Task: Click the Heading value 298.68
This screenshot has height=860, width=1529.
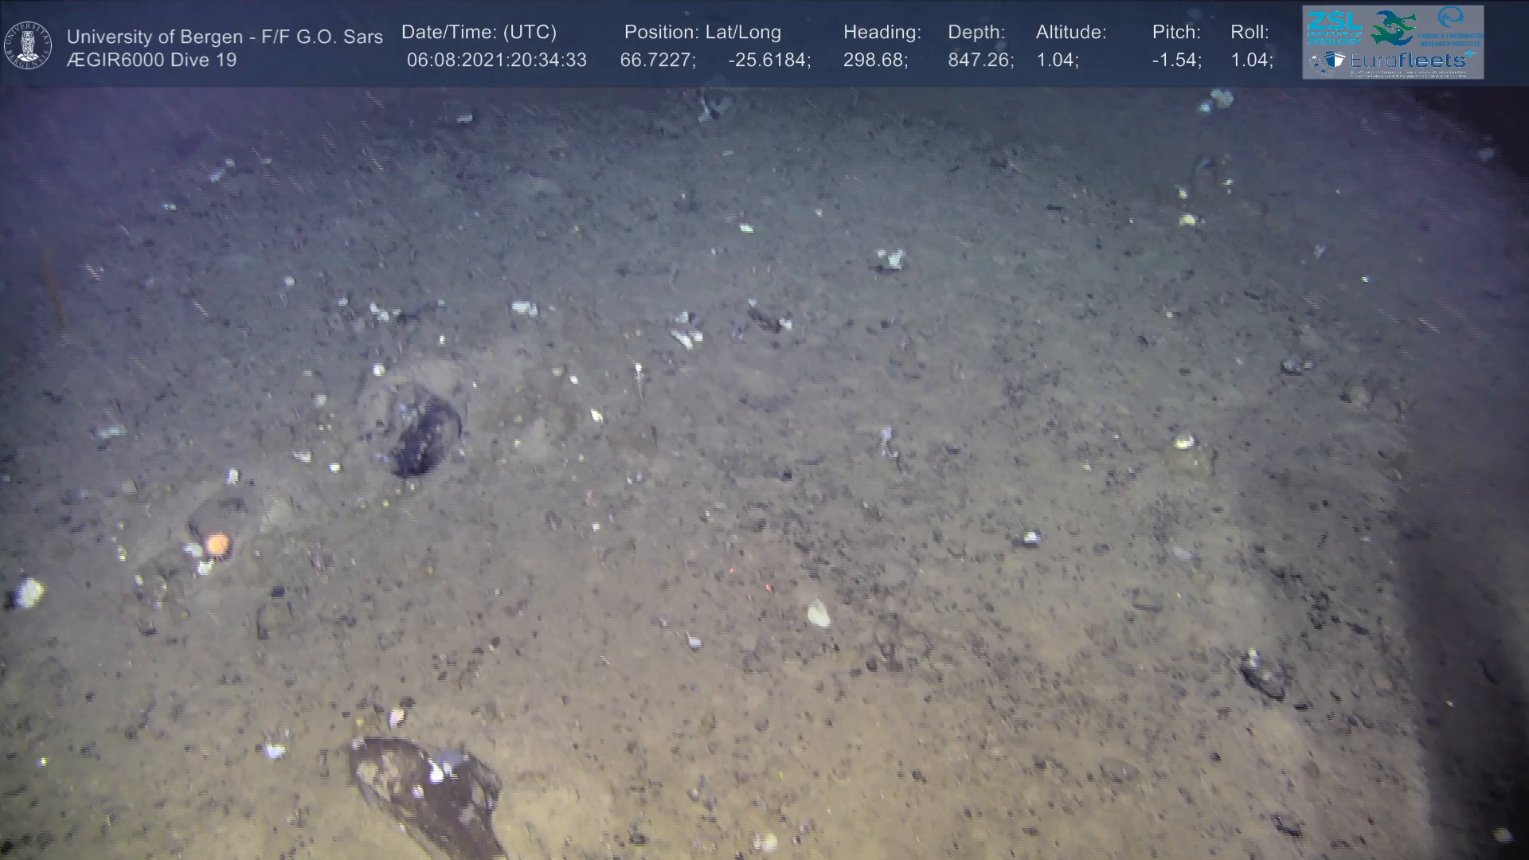Action: 874,61
